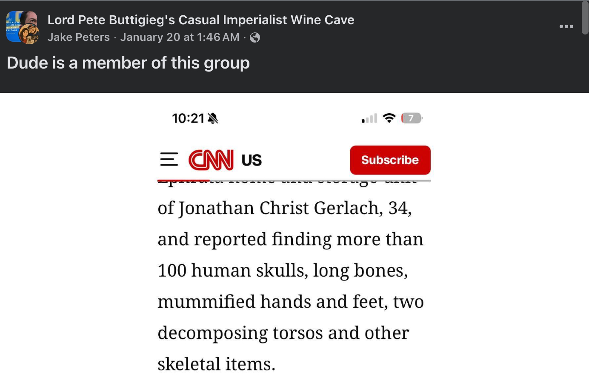589x390 pixels.
Task: Click the cellular signal bars icon
Action: point(369,118)
